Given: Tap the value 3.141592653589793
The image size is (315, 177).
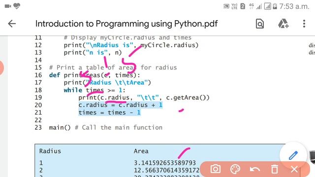Looking at the screenshot, I should [165, 163].
